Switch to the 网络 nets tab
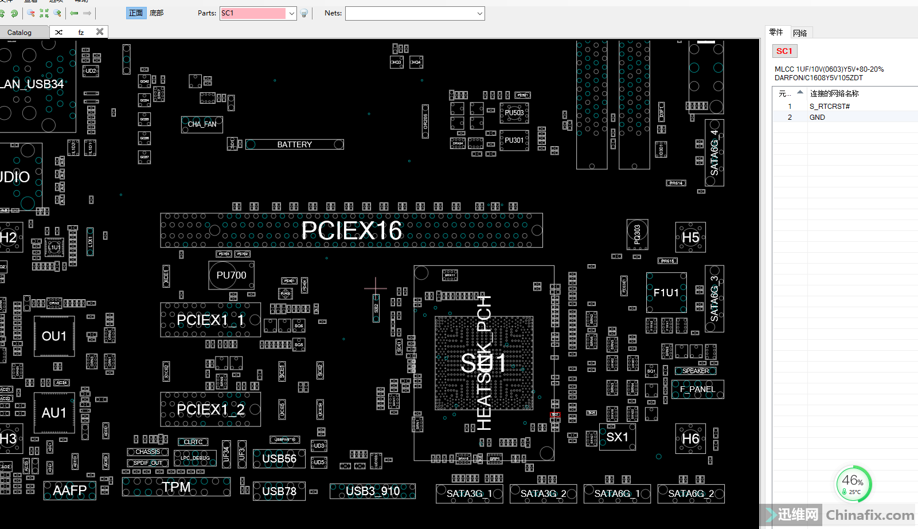Image resolution: width=918 pixels, height=529 pixels. coord(800,33)
